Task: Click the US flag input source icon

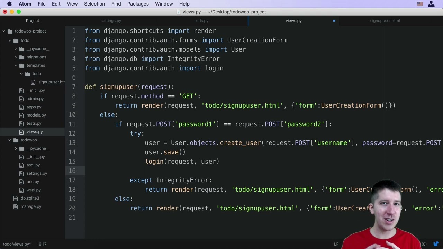Action: click(x=420, y=4)
